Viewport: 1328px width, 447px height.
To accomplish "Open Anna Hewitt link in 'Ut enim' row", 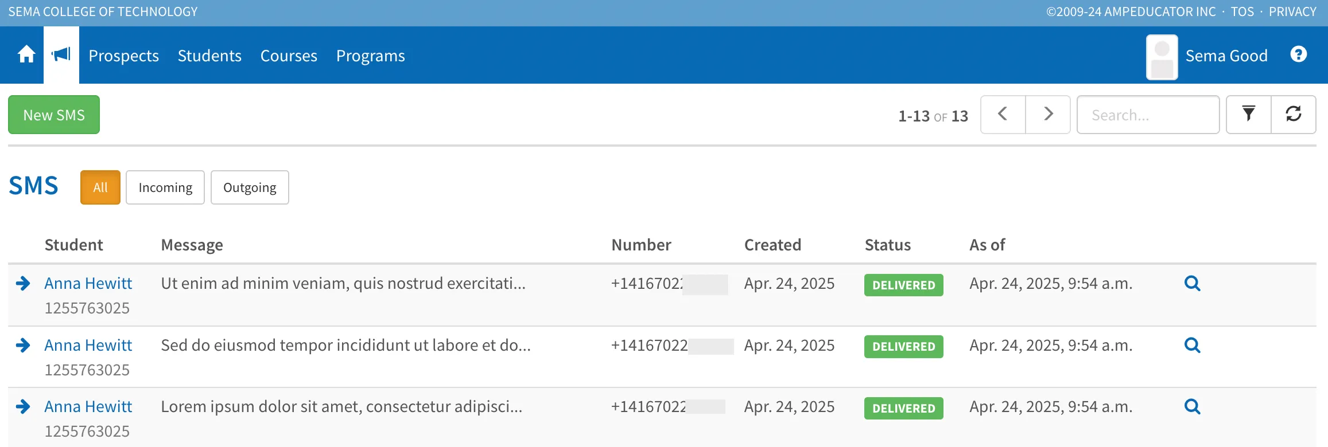I will click(x=88, y=283).
